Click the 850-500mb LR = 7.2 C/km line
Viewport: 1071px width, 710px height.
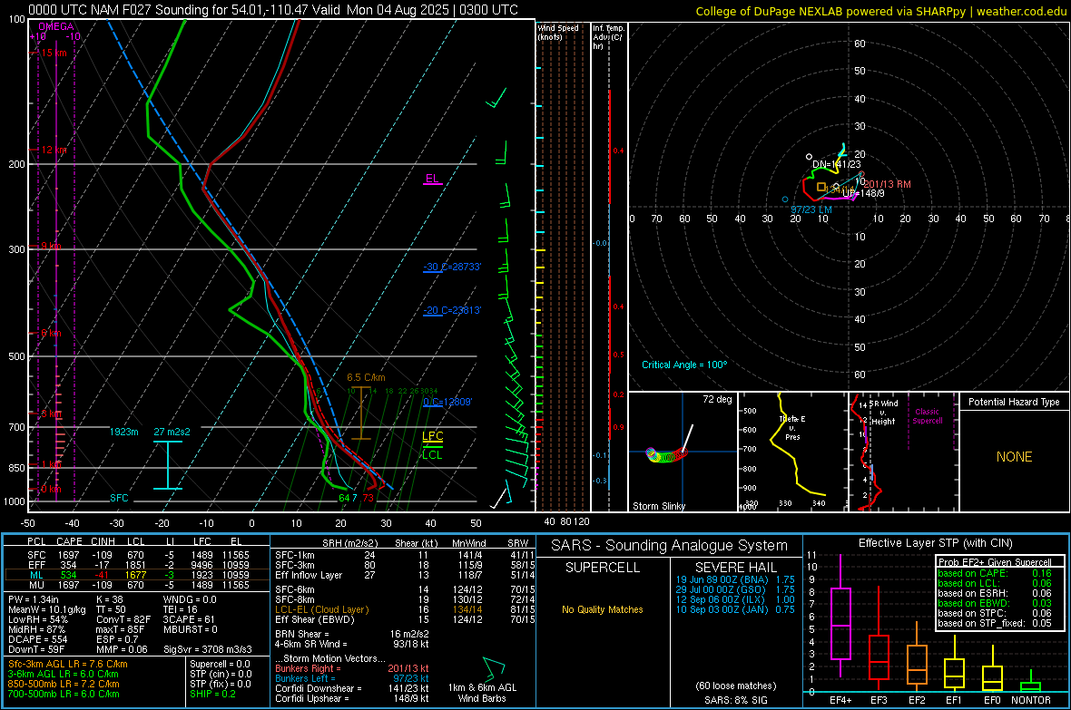64,684
